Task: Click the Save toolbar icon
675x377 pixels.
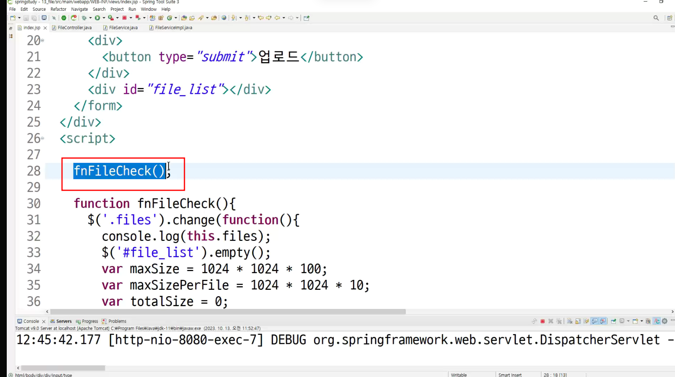Action: click(26, 18)
